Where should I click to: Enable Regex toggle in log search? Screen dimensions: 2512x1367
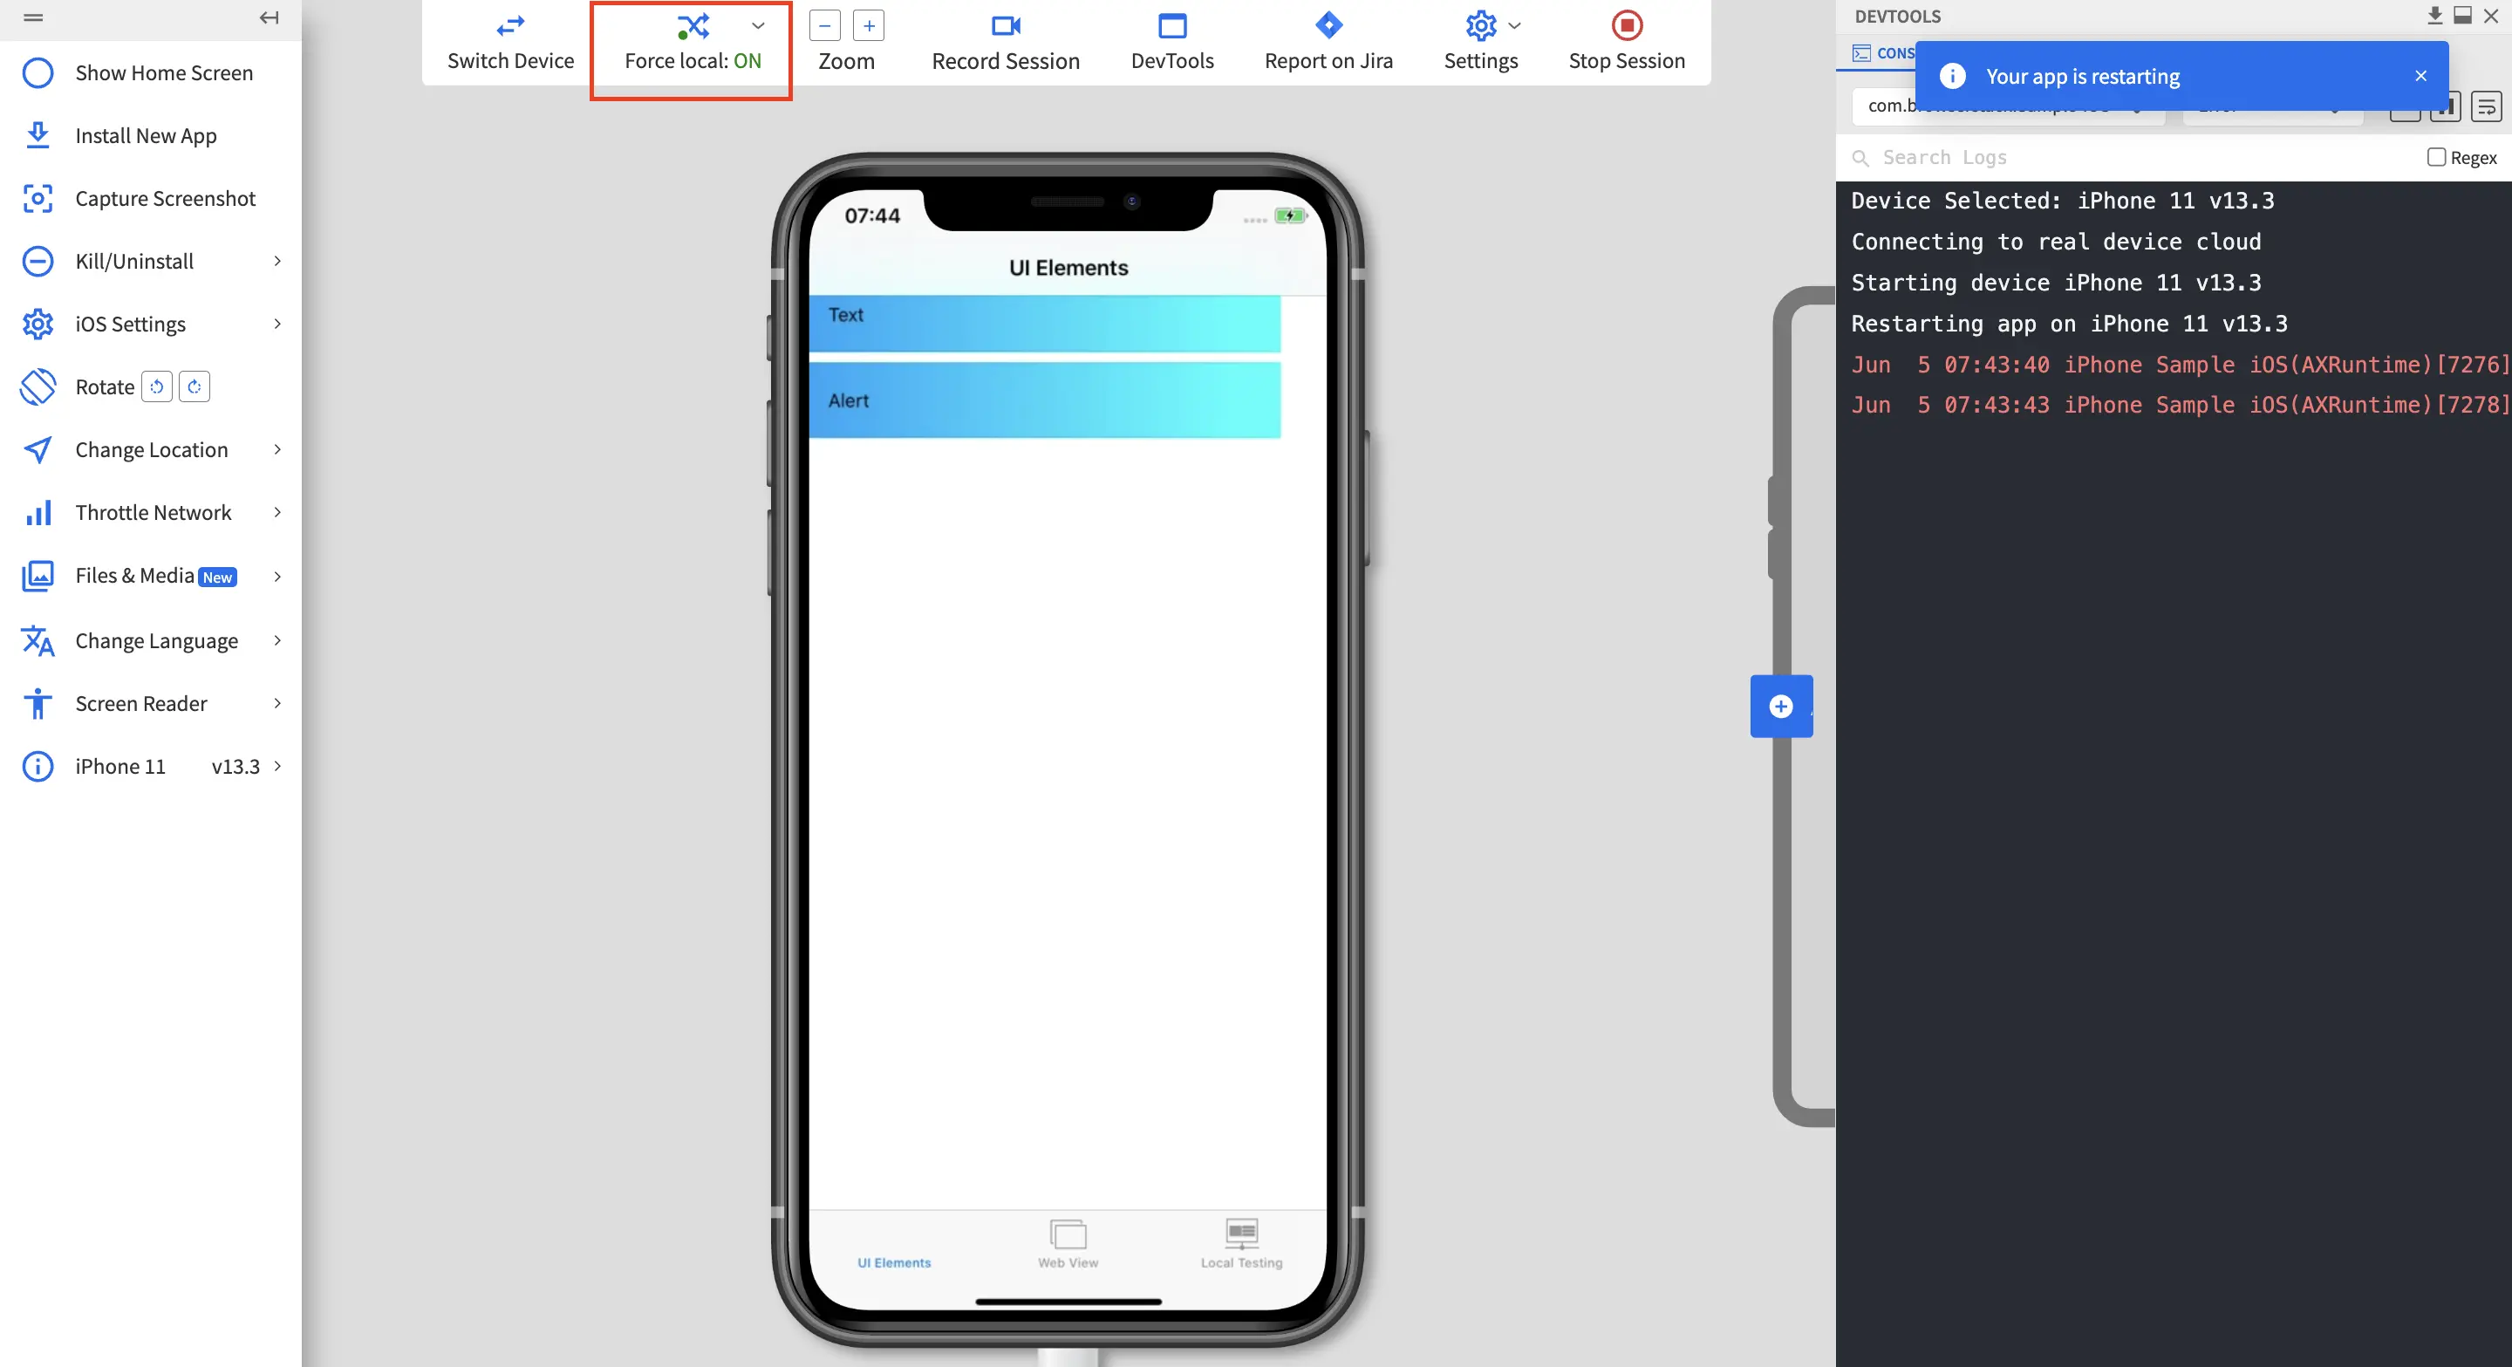point(2433,156)
